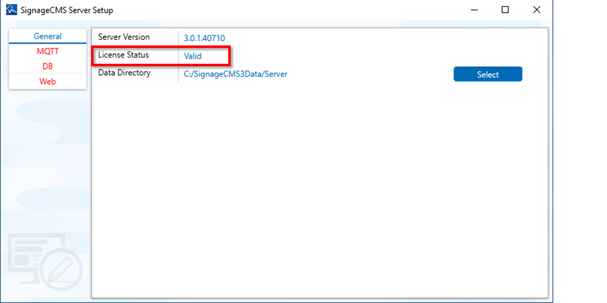The width and height of the screenshot is (607, 303).
Task: Close the SignageCMS Server Setup window
Action: click(x=537, y=10)
